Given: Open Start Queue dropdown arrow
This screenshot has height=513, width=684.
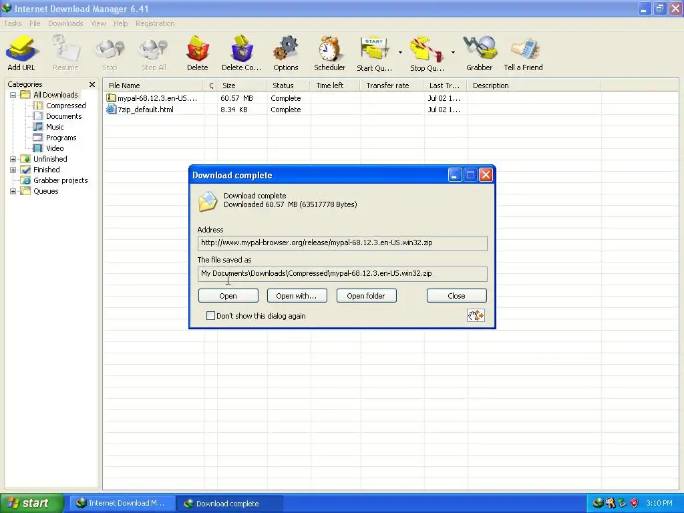Looking at the screenshot, I should (x=400, y=52).
